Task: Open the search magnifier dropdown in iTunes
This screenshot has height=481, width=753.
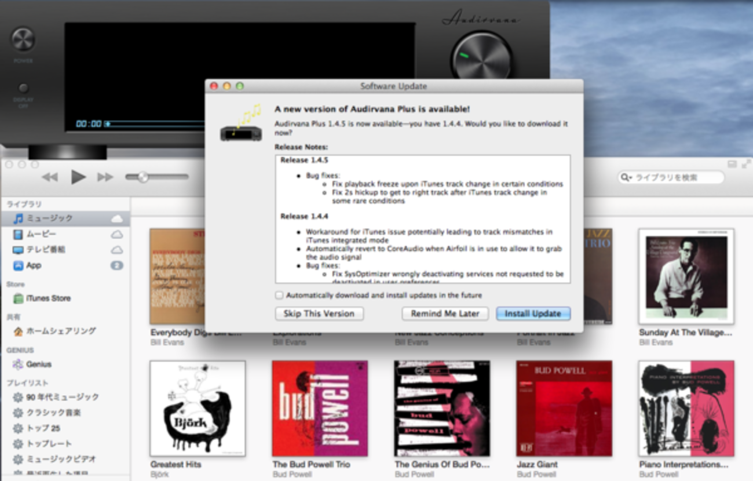Action: (627, 177)
